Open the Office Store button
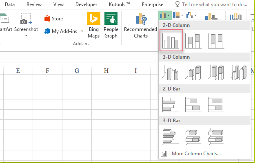The height and width of the screenshot is (163, 255). tap(53, 19)
